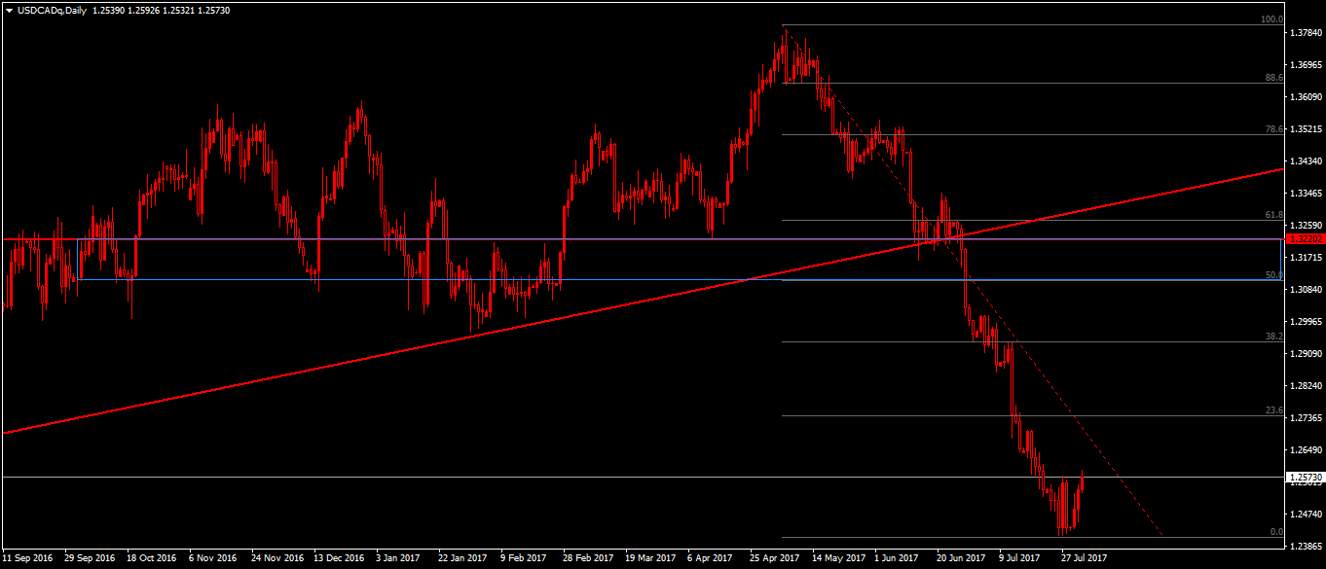
Task: Select the Fibonacci 0.0 level label
Action: (1276, 531)
